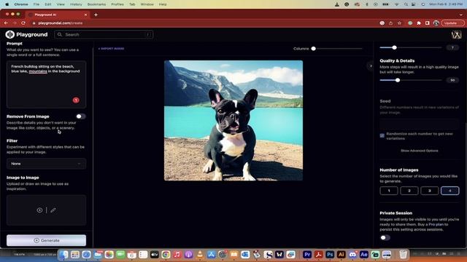Expand the Chrome tab search chevron
This screenshot has height=262, width=467.
pos(461,15)
